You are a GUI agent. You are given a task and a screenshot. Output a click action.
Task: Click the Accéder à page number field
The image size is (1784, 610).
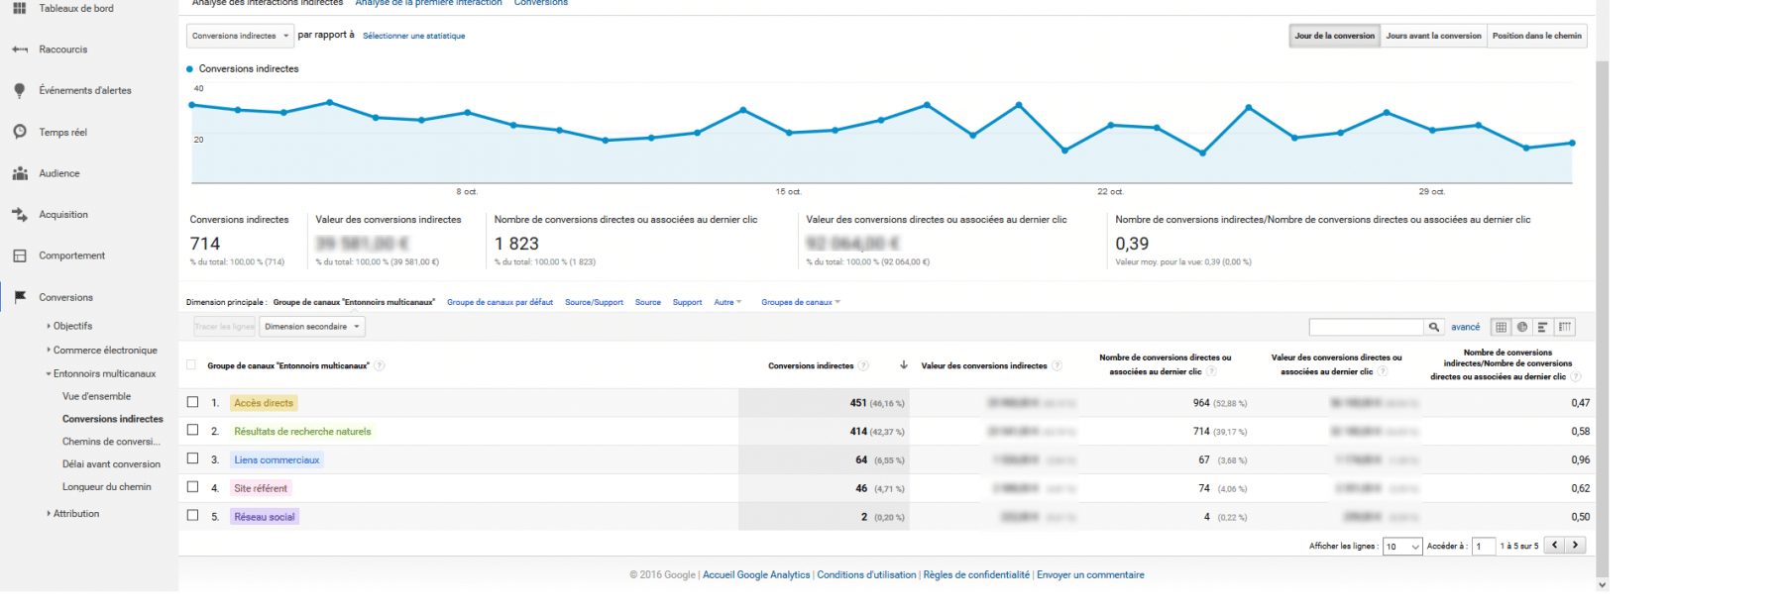1484,546
